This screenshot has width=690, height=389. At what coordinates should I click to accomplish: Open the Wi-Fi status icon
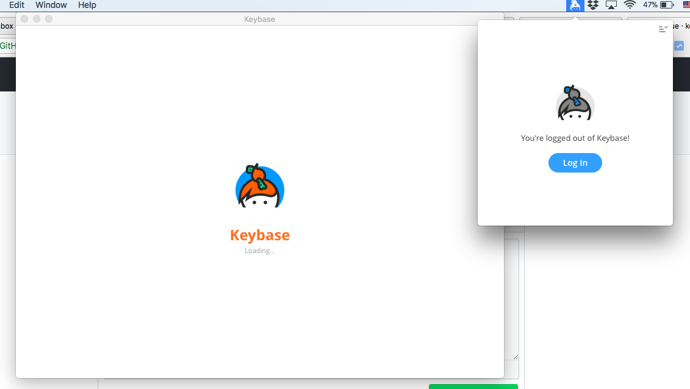pyautogui.click(x=628, y=5)
